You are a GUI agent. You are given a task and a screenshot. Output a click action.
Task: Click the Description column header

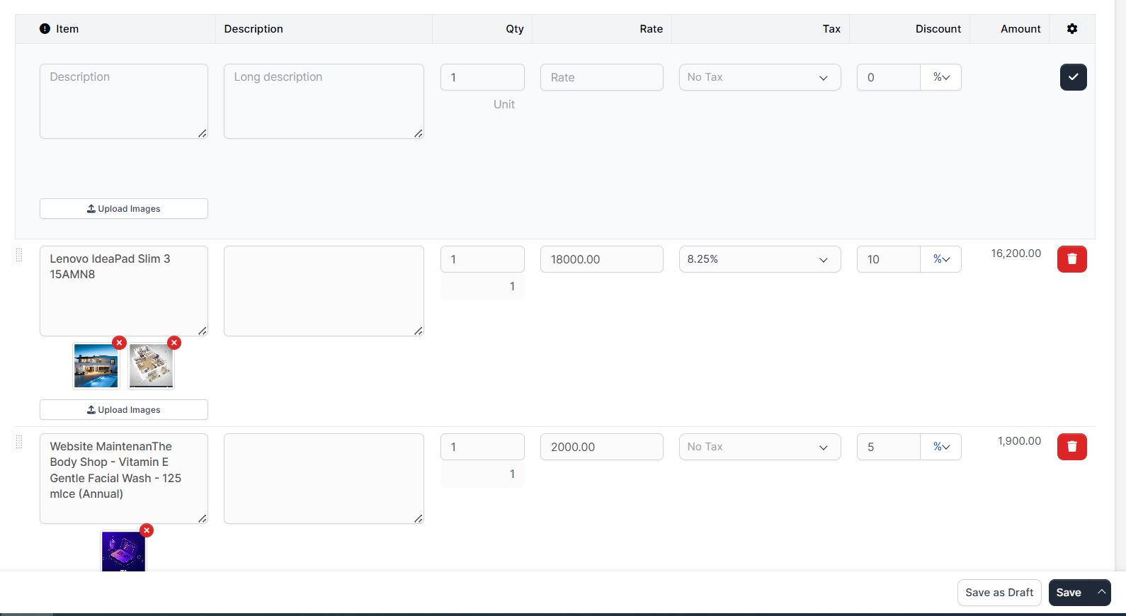tap(254, 29)
